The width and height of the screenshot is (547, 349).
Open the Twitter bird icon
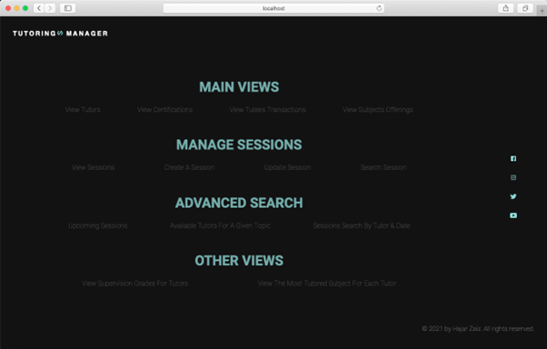coord(513,196)
